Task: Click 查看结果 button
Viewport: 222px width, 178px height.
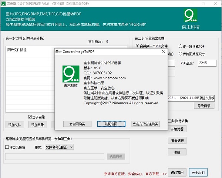Action: click(x=177, y=141)
